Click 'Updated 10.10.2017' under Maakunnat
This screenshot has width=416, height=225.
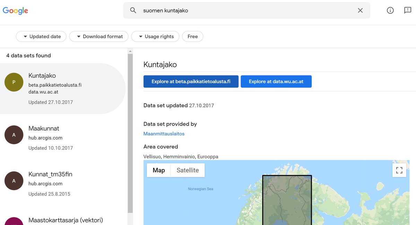click(x=51, y=148)
